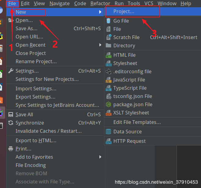Click the HTML File icon

pos(108,55)
